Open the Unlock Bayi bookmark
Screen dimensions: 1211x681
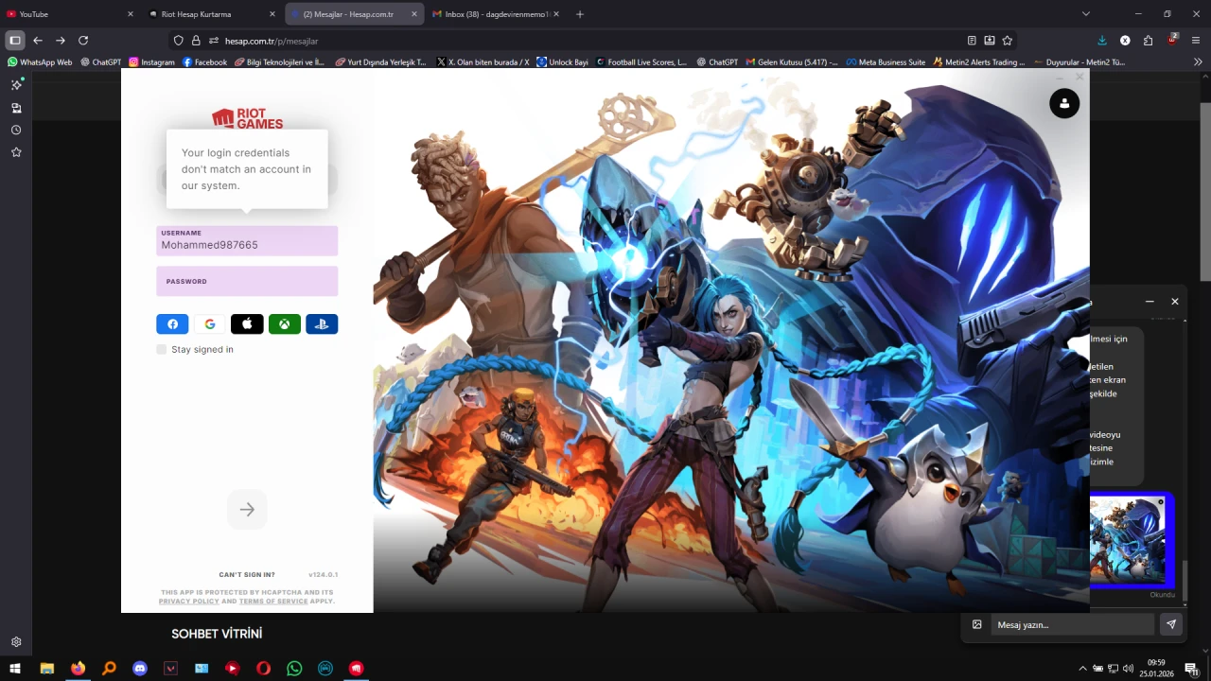(562, 62)
